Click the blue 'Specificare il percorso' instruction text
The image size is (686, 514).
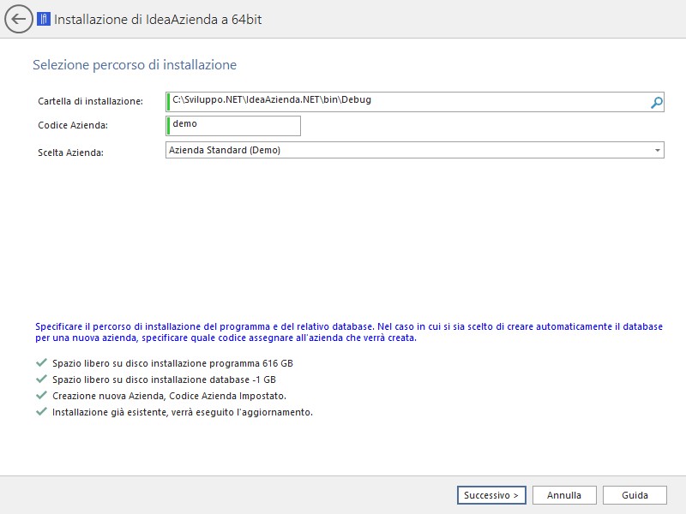(x=349, y=332)
